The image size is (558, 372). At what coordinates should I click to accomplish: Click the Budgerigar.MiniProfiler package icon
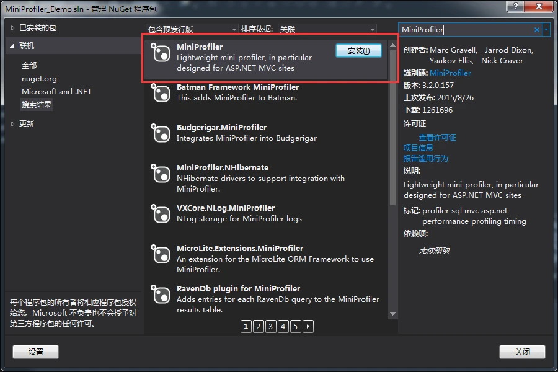click(x=161, y=134)
